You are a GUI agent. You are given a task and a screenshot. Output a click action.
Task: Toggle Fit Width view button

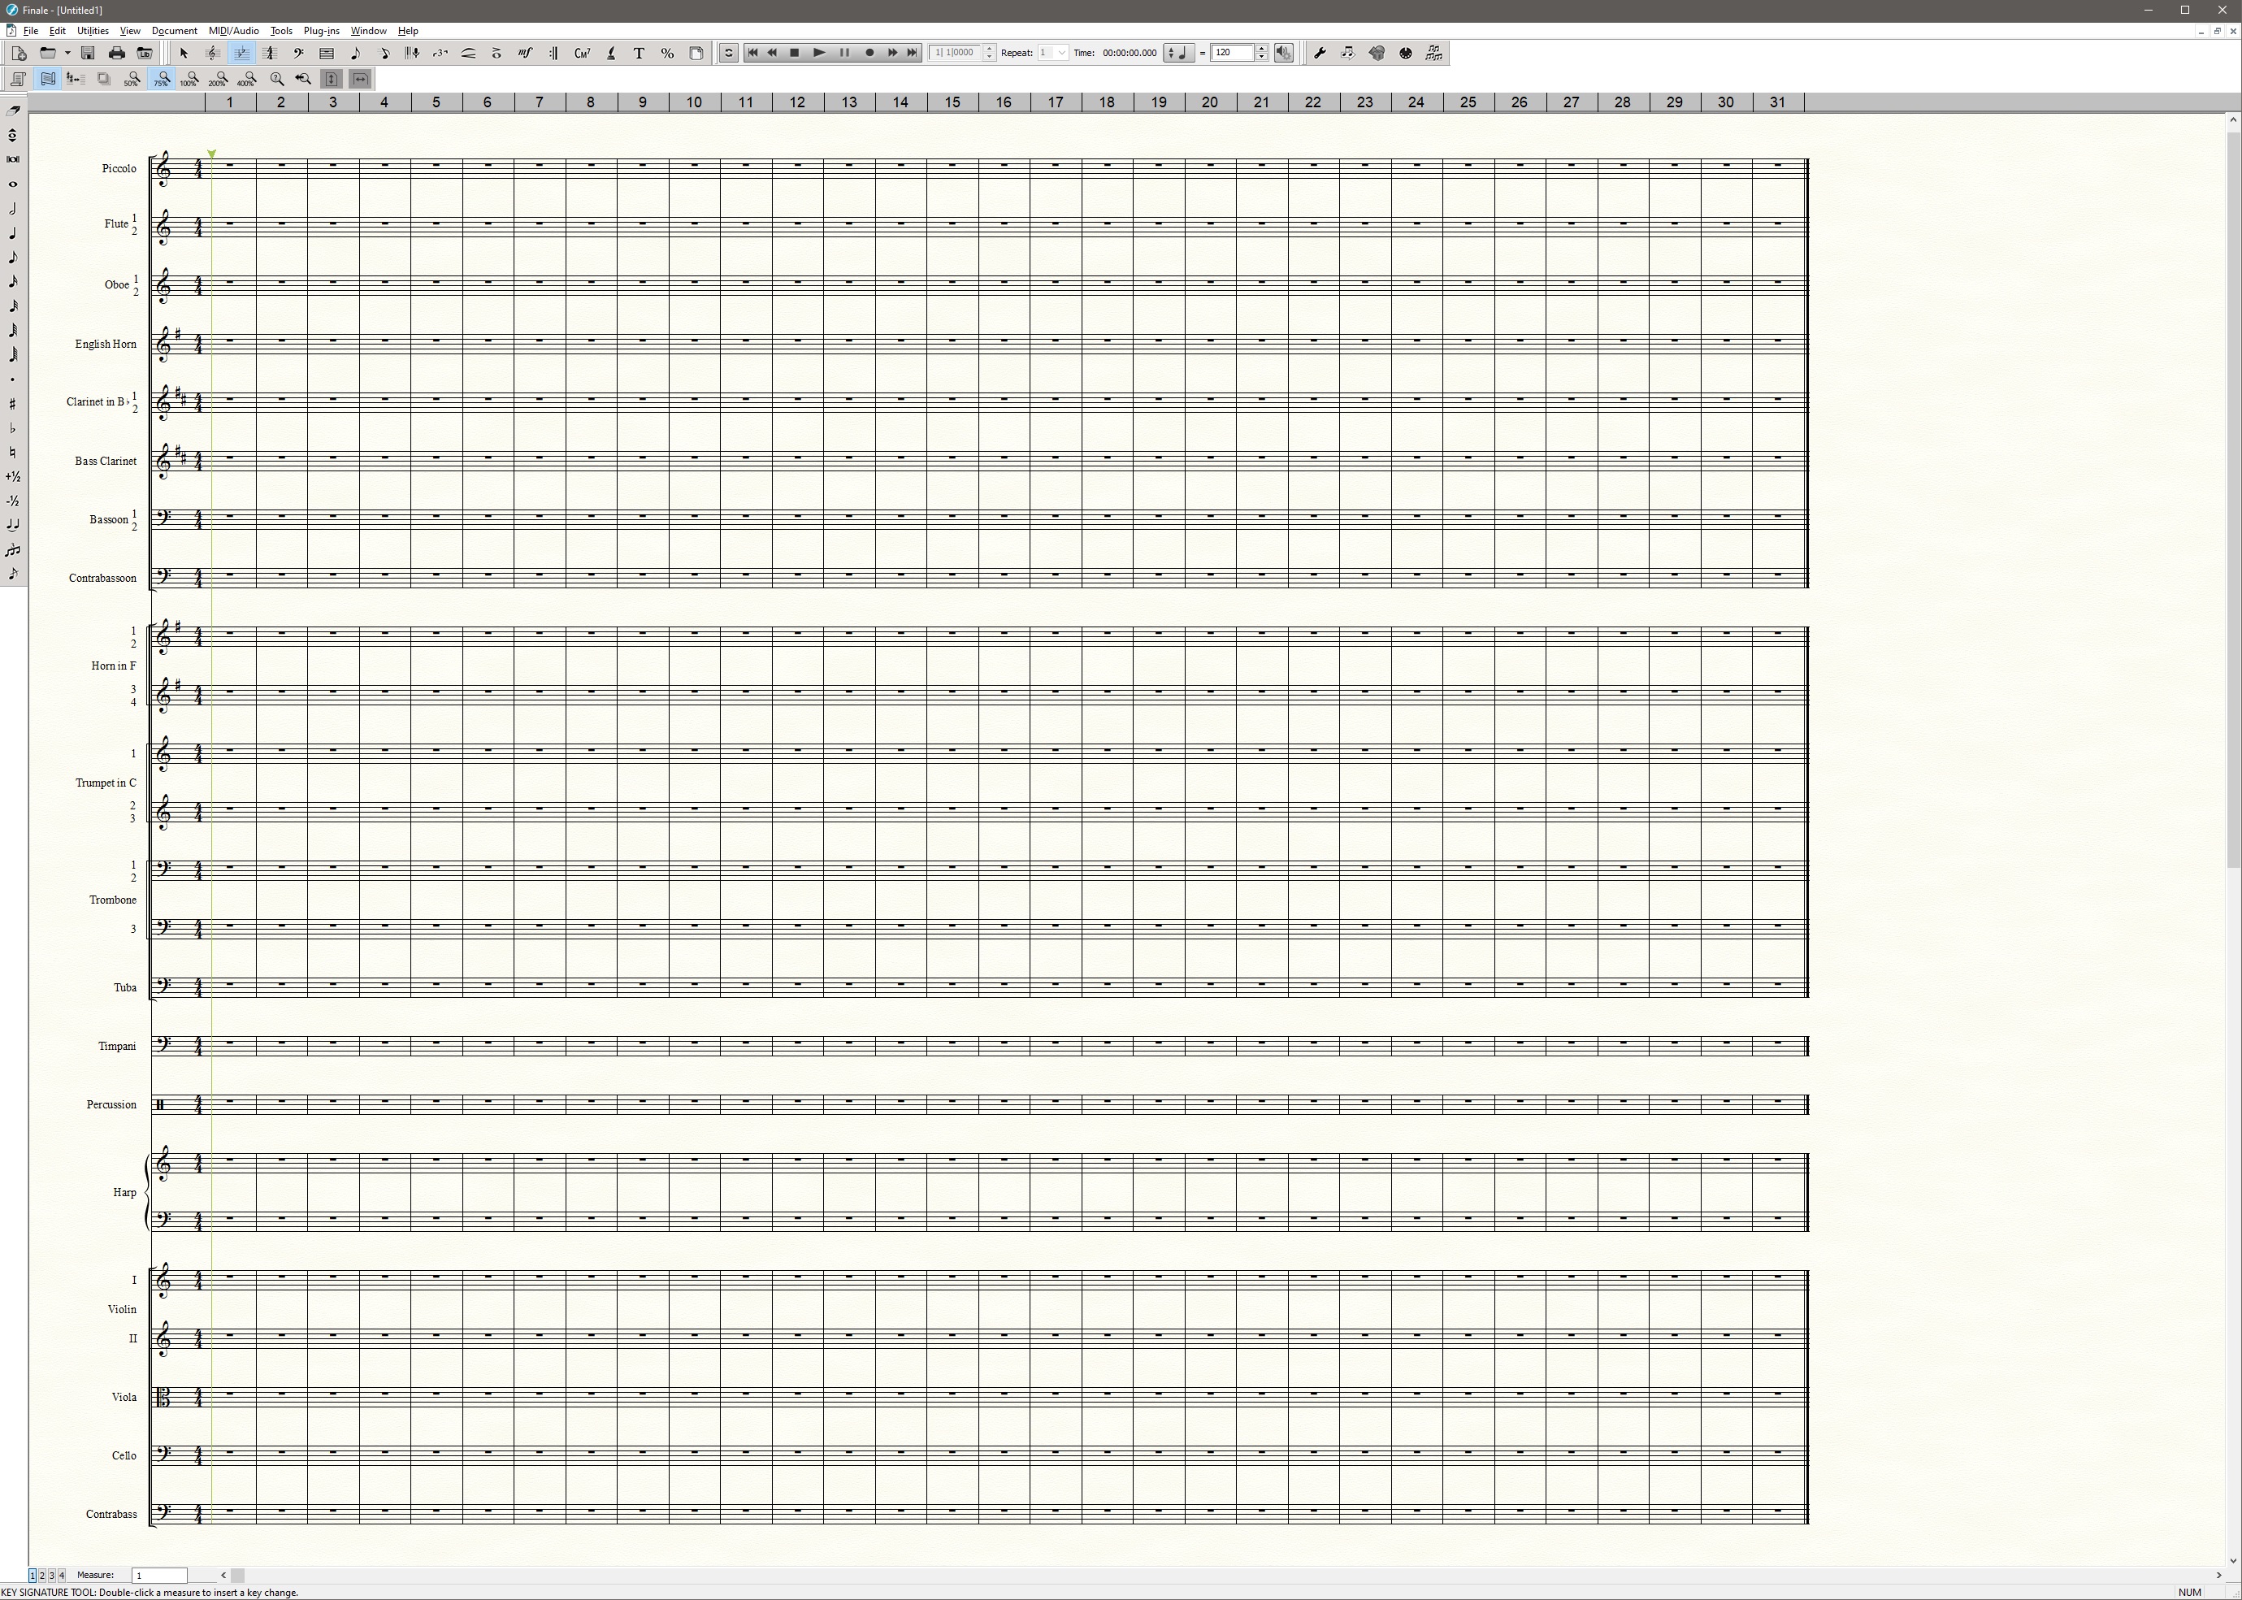coord(361,79)
